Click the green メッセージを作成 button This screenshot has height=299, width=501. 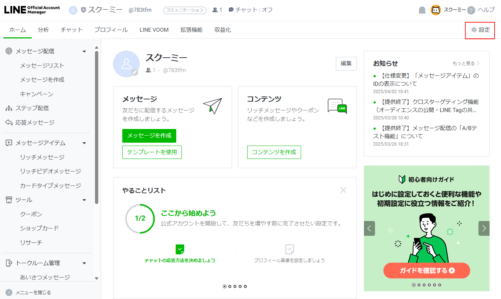(149, 136)
